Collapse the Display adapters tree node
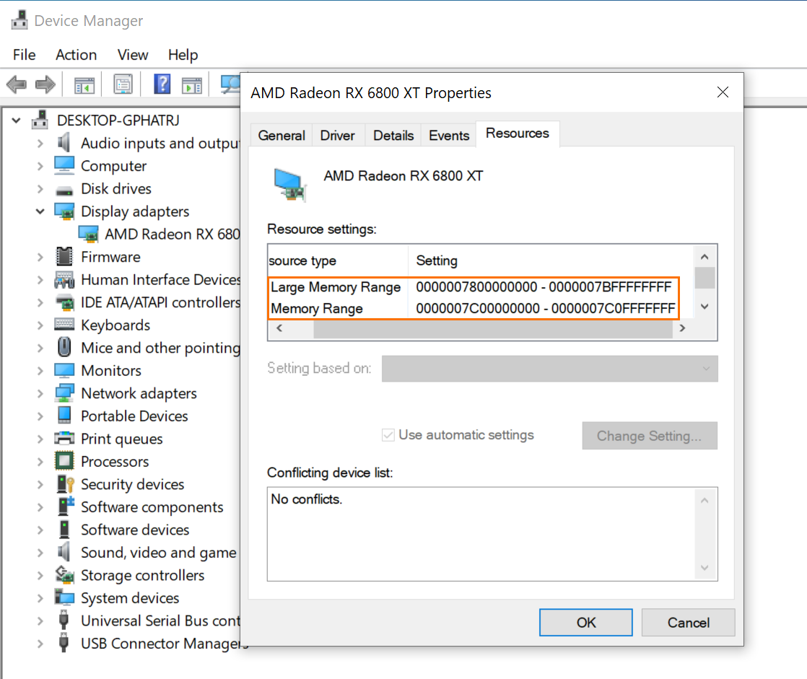This screenshot has height=679, width=807. [40, 211]
